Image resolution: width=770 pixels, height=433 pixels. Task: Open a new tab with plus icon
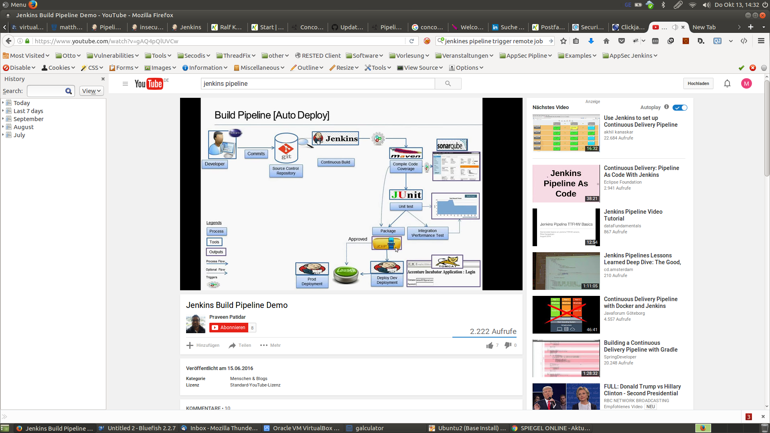(751, 27)
